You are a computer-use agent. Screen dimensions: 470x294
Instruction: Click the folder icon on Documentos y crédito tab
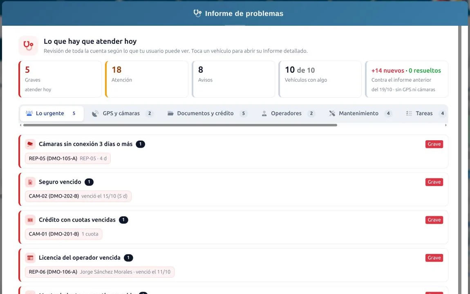pos(170,113)
